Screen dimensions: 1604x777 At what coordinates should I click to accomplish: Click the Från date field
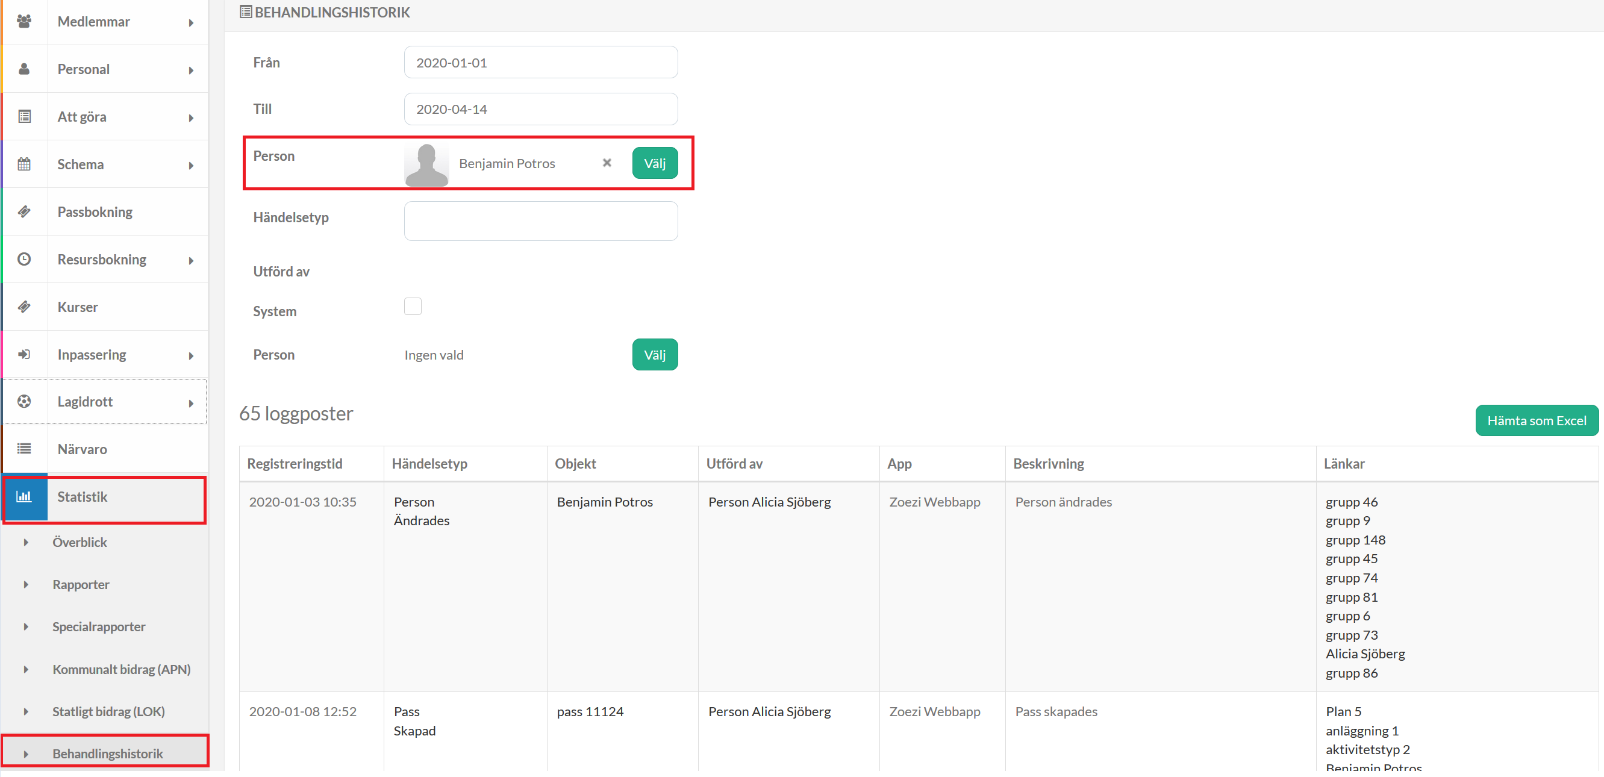coord(540,63)
